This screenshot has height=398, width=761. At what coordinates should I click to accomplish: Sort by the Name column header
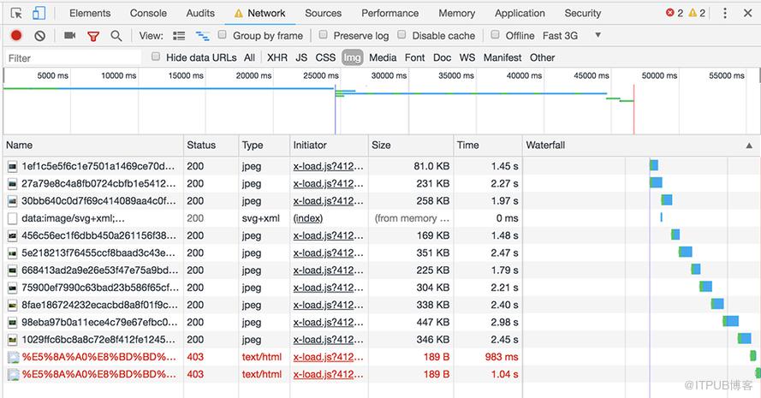[x=93, y=146]
